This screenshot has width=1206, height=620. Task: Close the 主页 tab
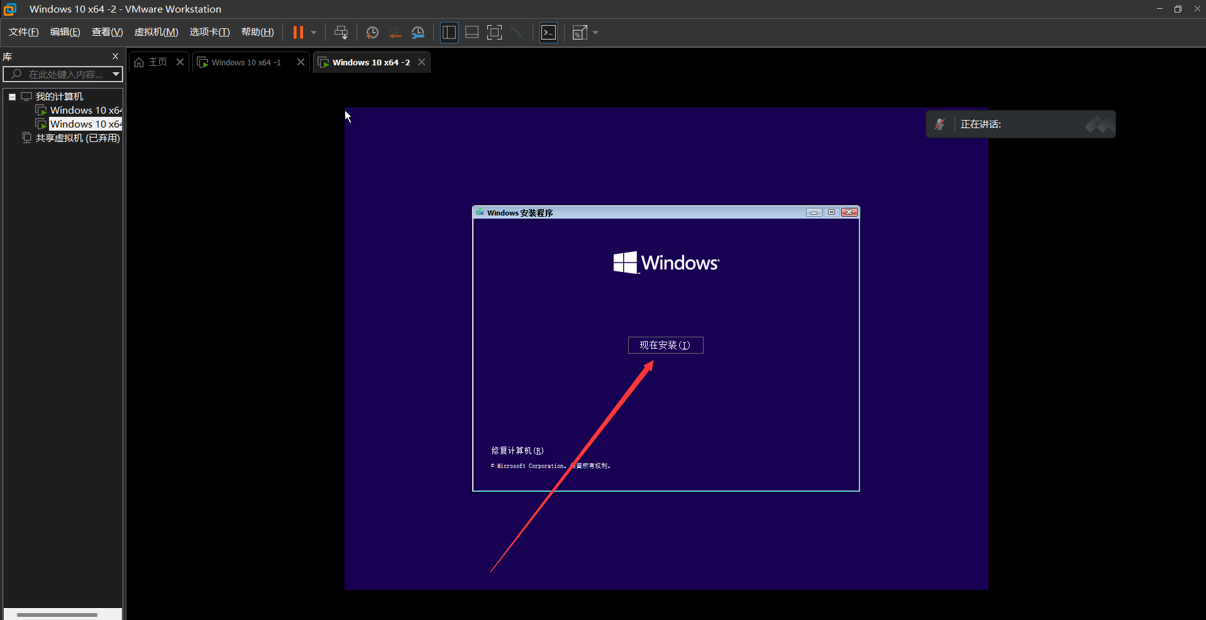180,62
